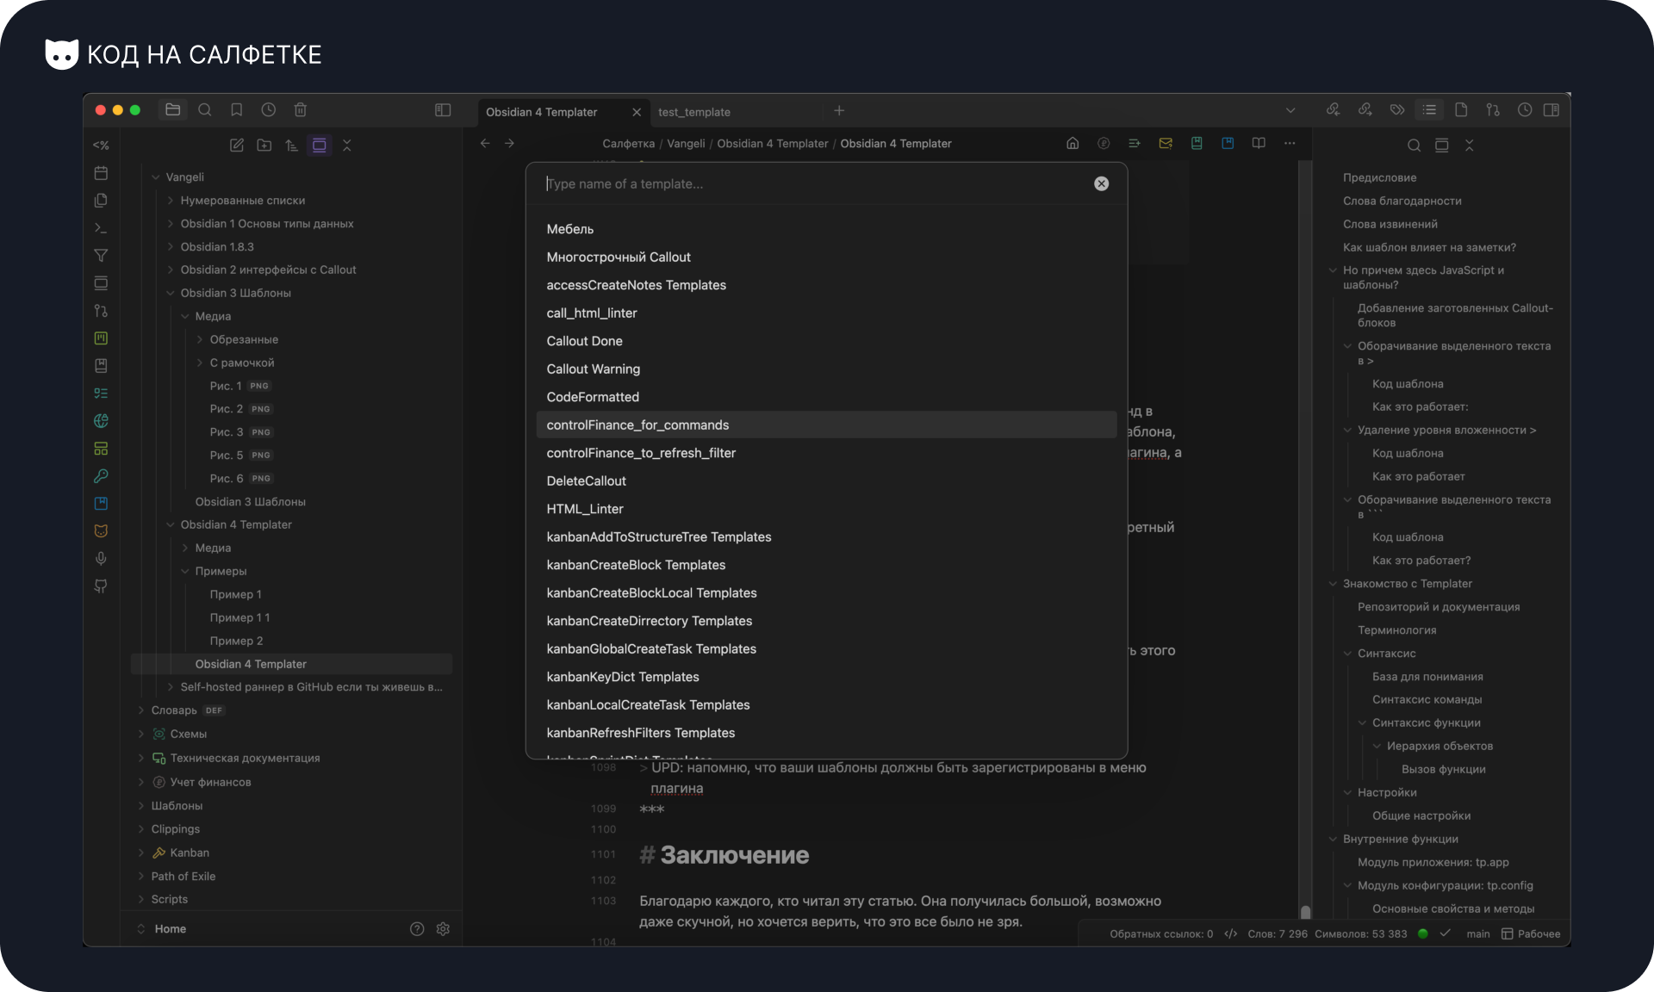
Task: Open cat face ribbon icon
Action: (101, 531)
